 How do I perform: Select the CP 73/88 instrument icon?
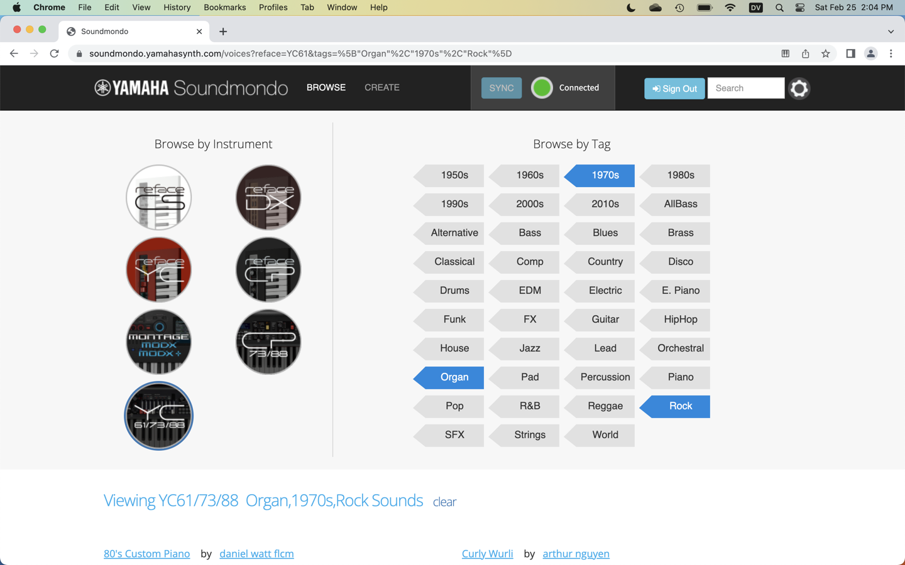pos(268,342)
